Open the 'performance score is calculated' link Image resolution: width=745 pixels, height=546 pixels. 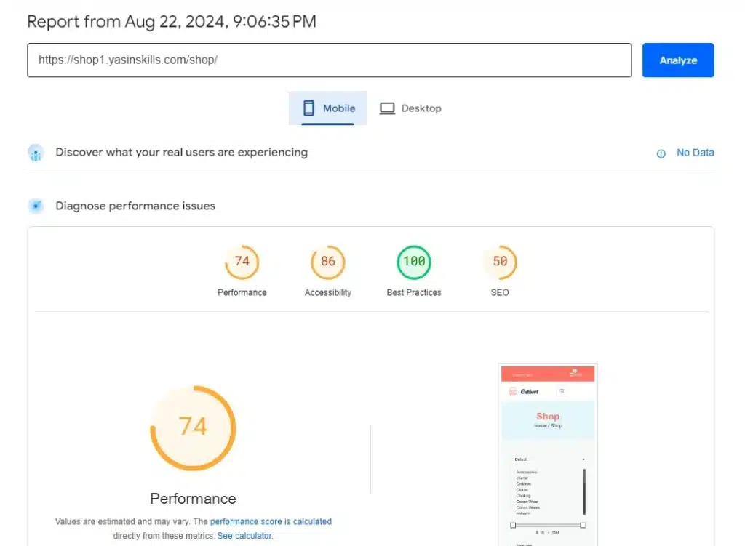[271, 521]
